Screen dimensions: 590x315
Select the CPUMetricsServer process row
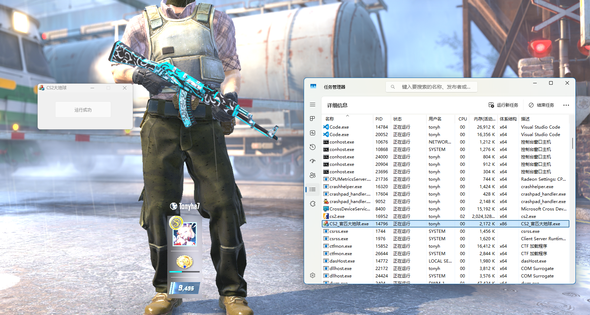[445, 179]
